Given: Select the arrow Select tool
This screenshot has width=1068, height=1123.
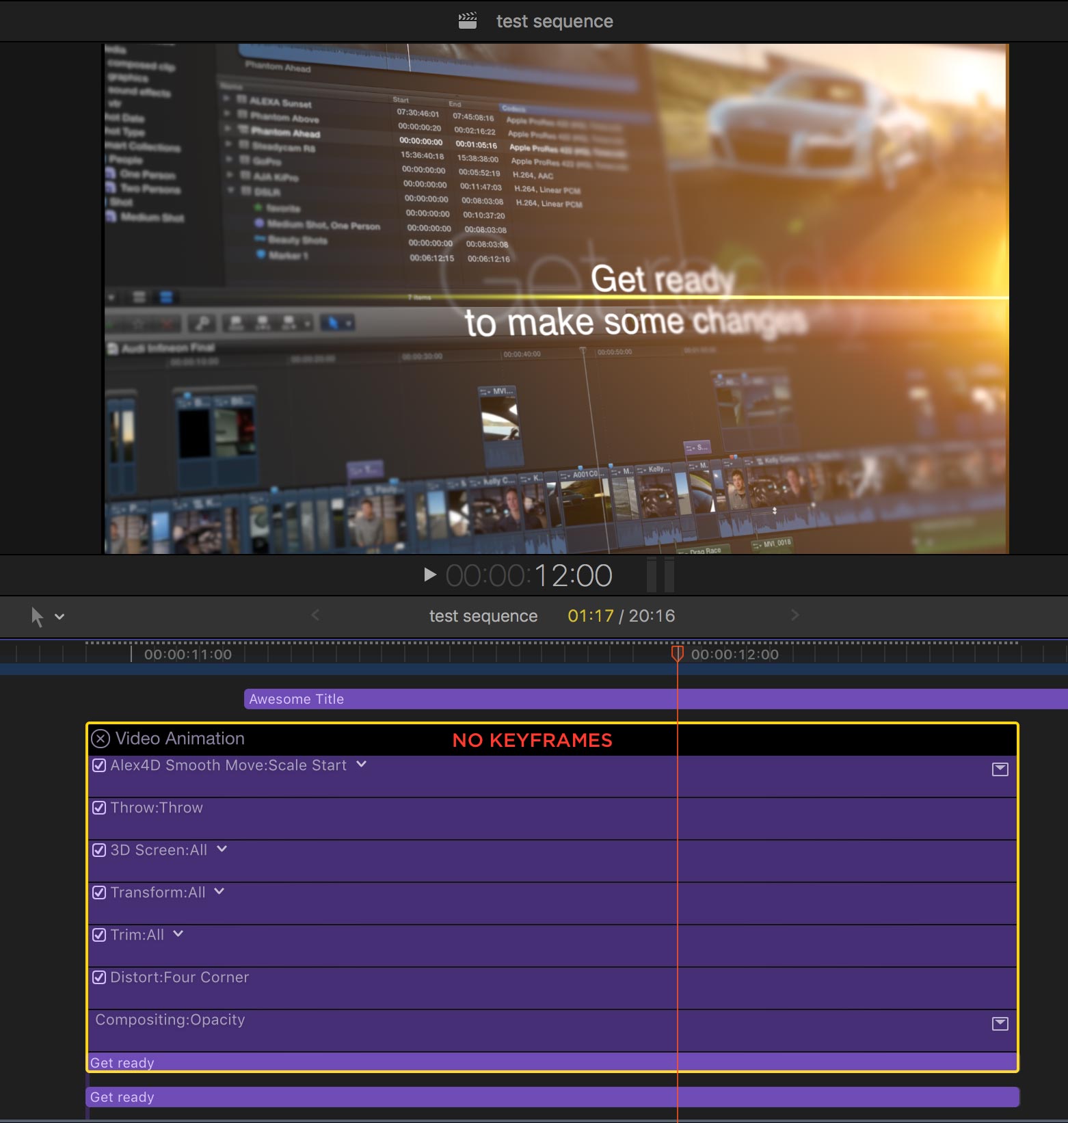Looking at the screenshot, I should point(37,616).
